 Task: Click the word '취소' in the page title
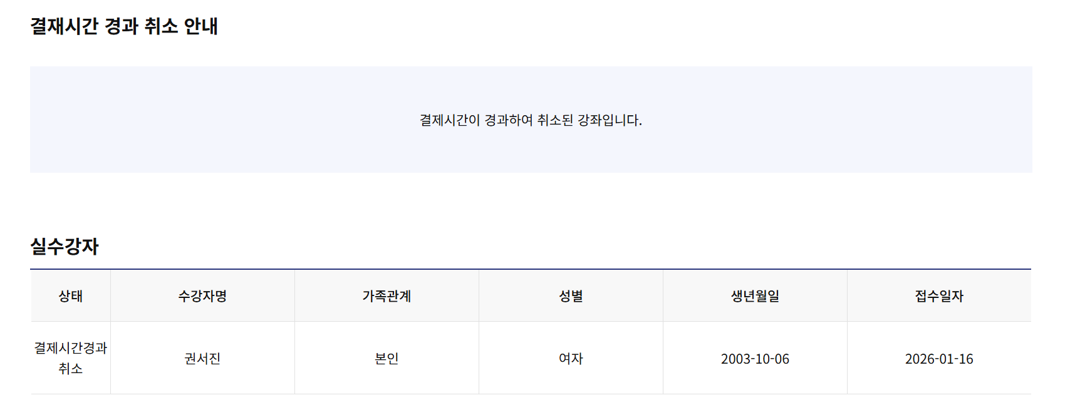[x=161, y=26]
